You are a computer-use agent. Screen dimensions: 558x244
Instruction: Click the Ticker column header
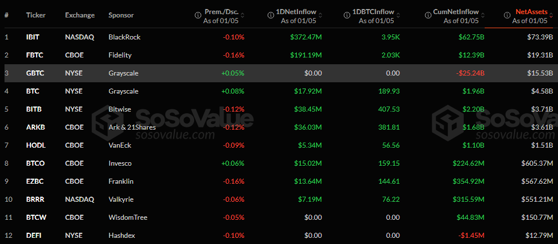pyautogui.click(x=36, y=15)
